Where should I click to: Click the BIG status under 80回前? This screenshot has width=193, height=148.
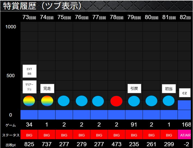[152, 134]
